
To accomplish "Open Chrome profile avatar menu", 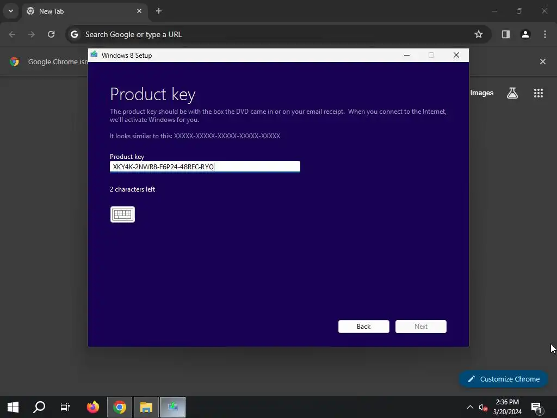I will (x=525, y=34).
